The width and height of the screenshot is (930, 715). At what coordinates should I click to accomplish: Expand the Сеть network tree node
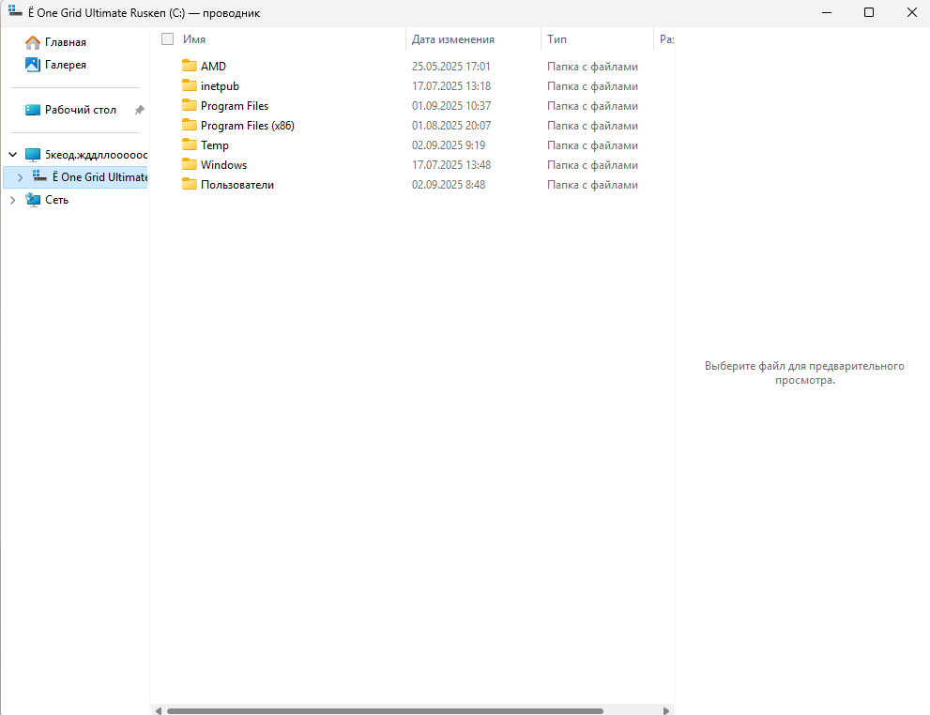click(12, 200)
